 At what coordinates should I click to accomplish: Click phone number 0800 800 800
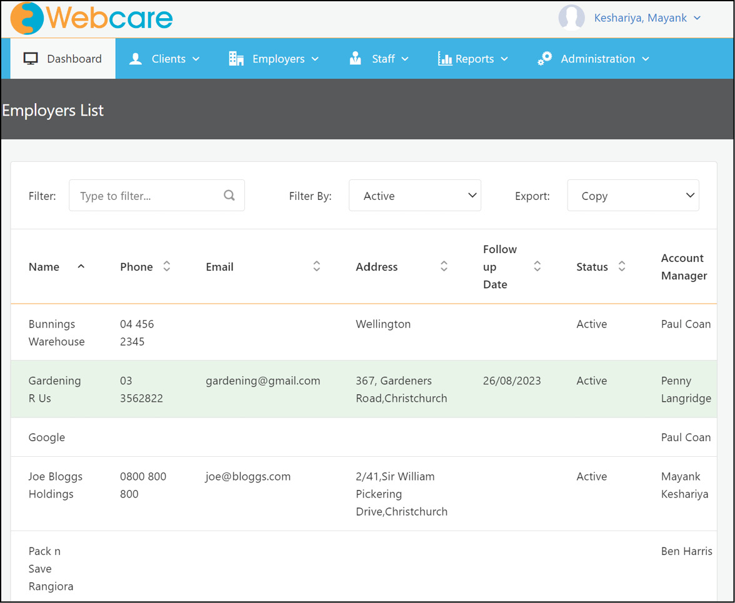[143, 485]
